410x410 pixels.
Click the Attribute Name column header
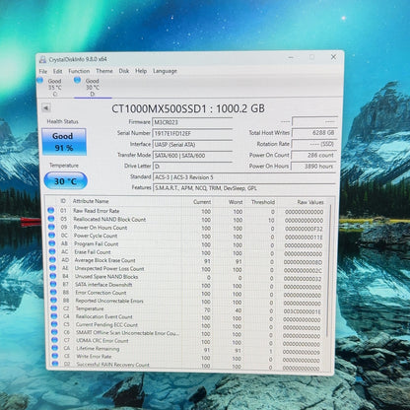91,201
